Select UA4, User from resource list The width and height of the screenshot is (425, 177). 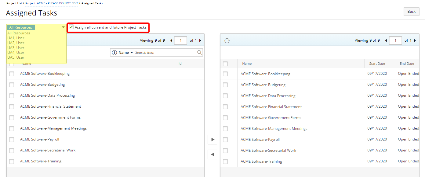[16, 53]
